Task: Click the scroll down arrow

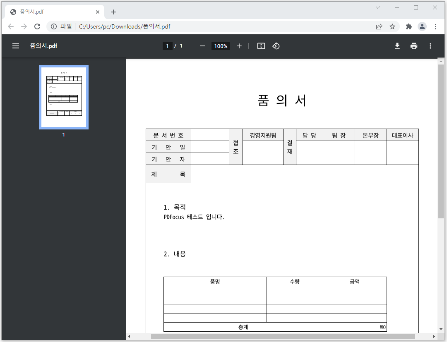Action: pos(441,329)
